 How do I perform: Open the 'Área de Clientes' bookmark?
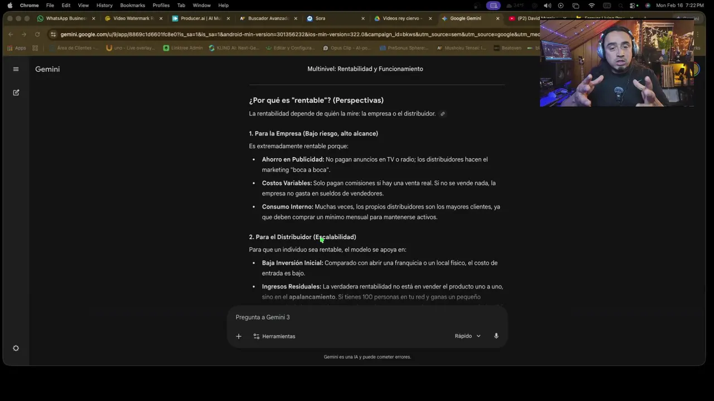[74, 48]
